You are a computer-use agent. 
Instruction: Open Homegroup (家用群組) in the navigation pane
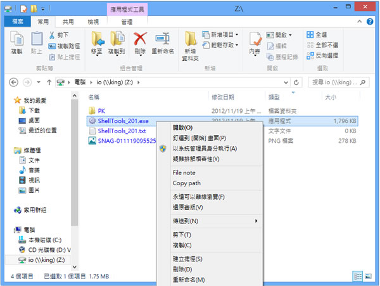click(x=30, y=210)
